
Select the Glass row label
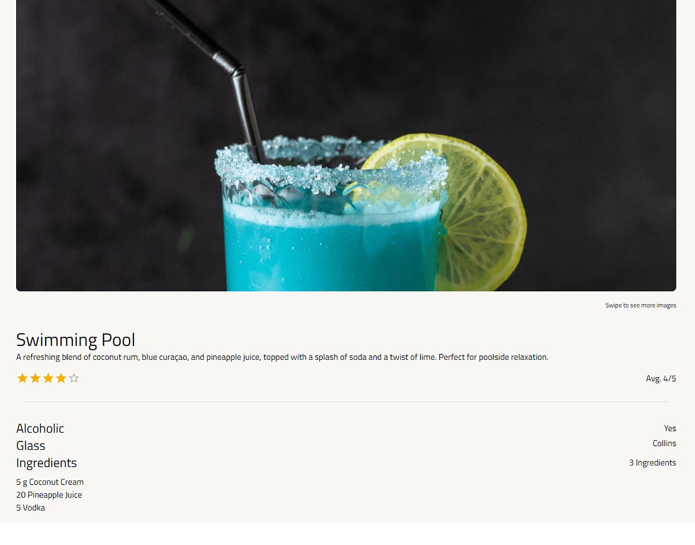[x=31, y=445]
